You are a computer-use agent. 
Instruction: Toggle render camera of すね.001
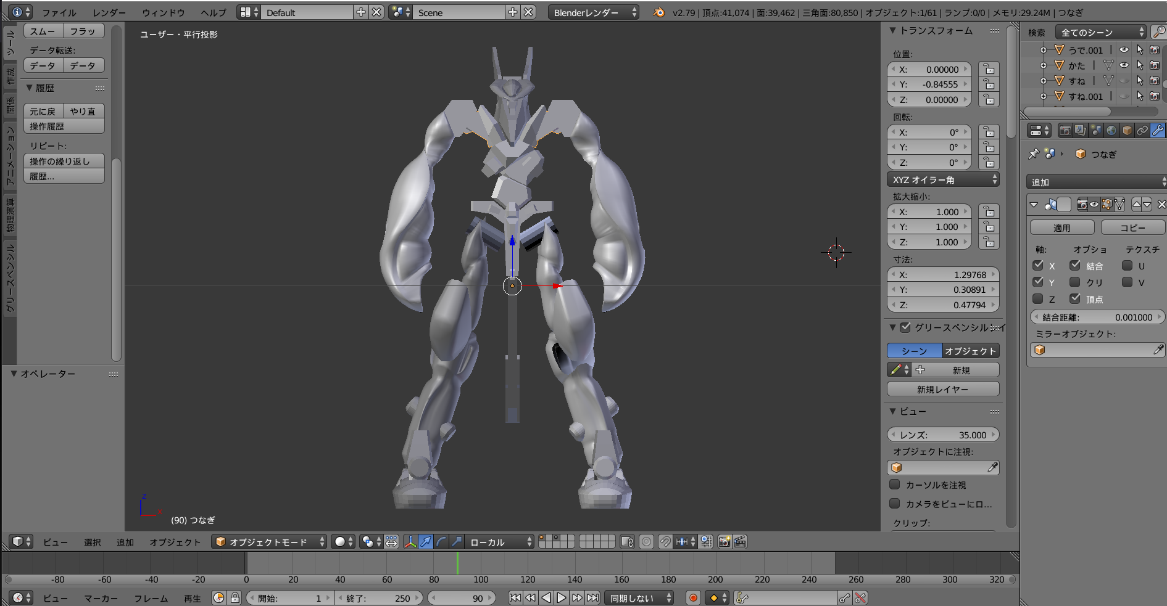(x=1155, y=96)
